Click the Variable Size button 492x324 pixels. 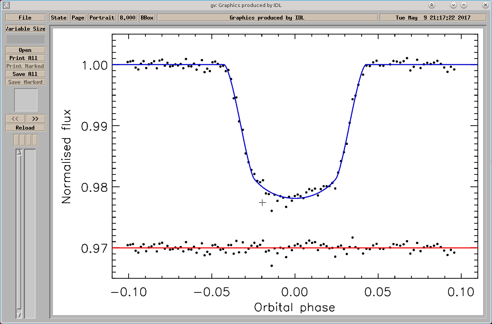tap(25, 29)
